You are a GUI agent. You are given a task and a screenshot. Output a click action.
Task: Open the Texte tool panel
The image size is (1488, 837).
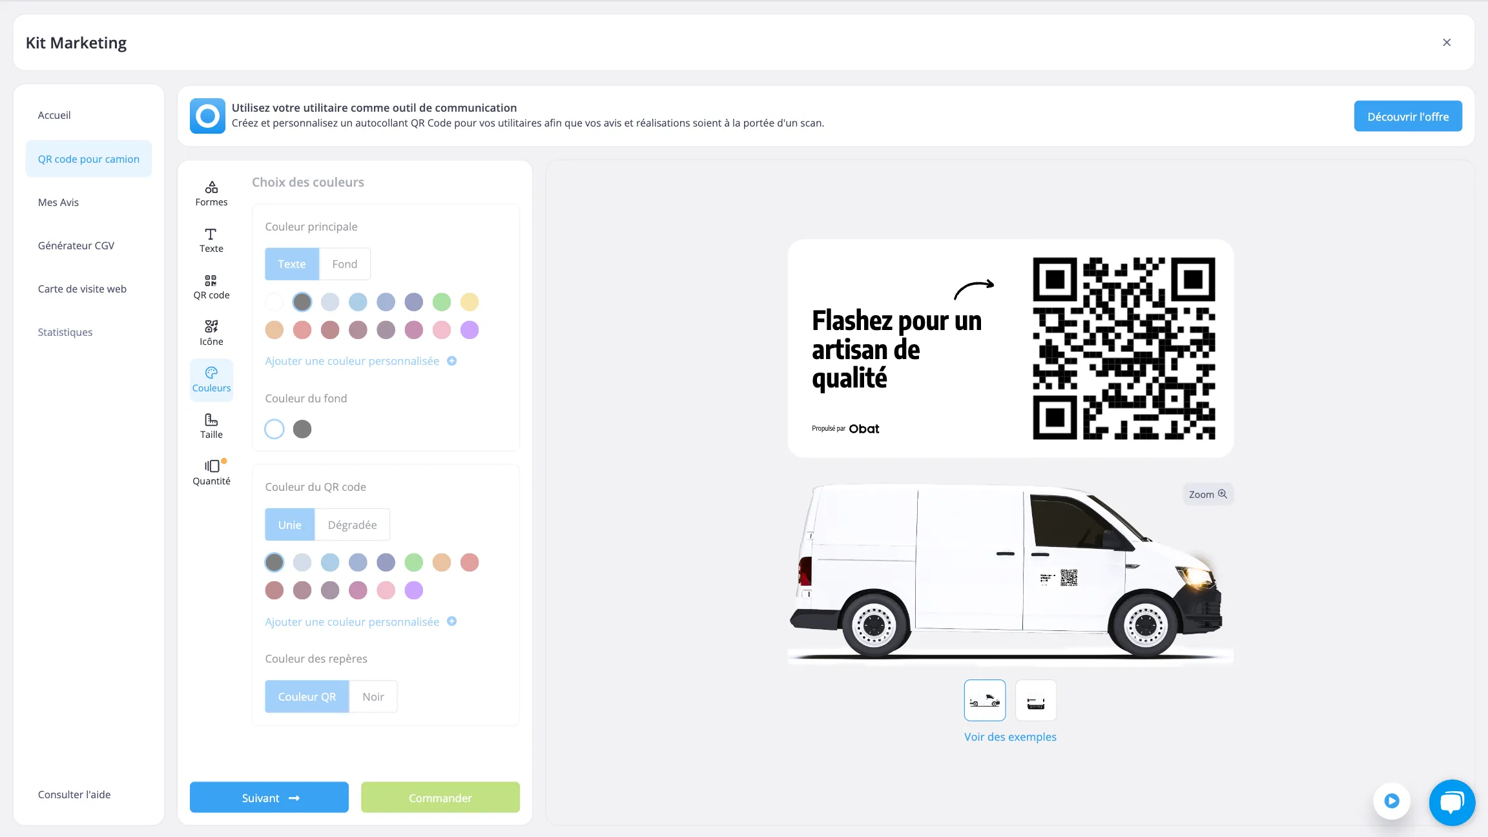(211, 240)
